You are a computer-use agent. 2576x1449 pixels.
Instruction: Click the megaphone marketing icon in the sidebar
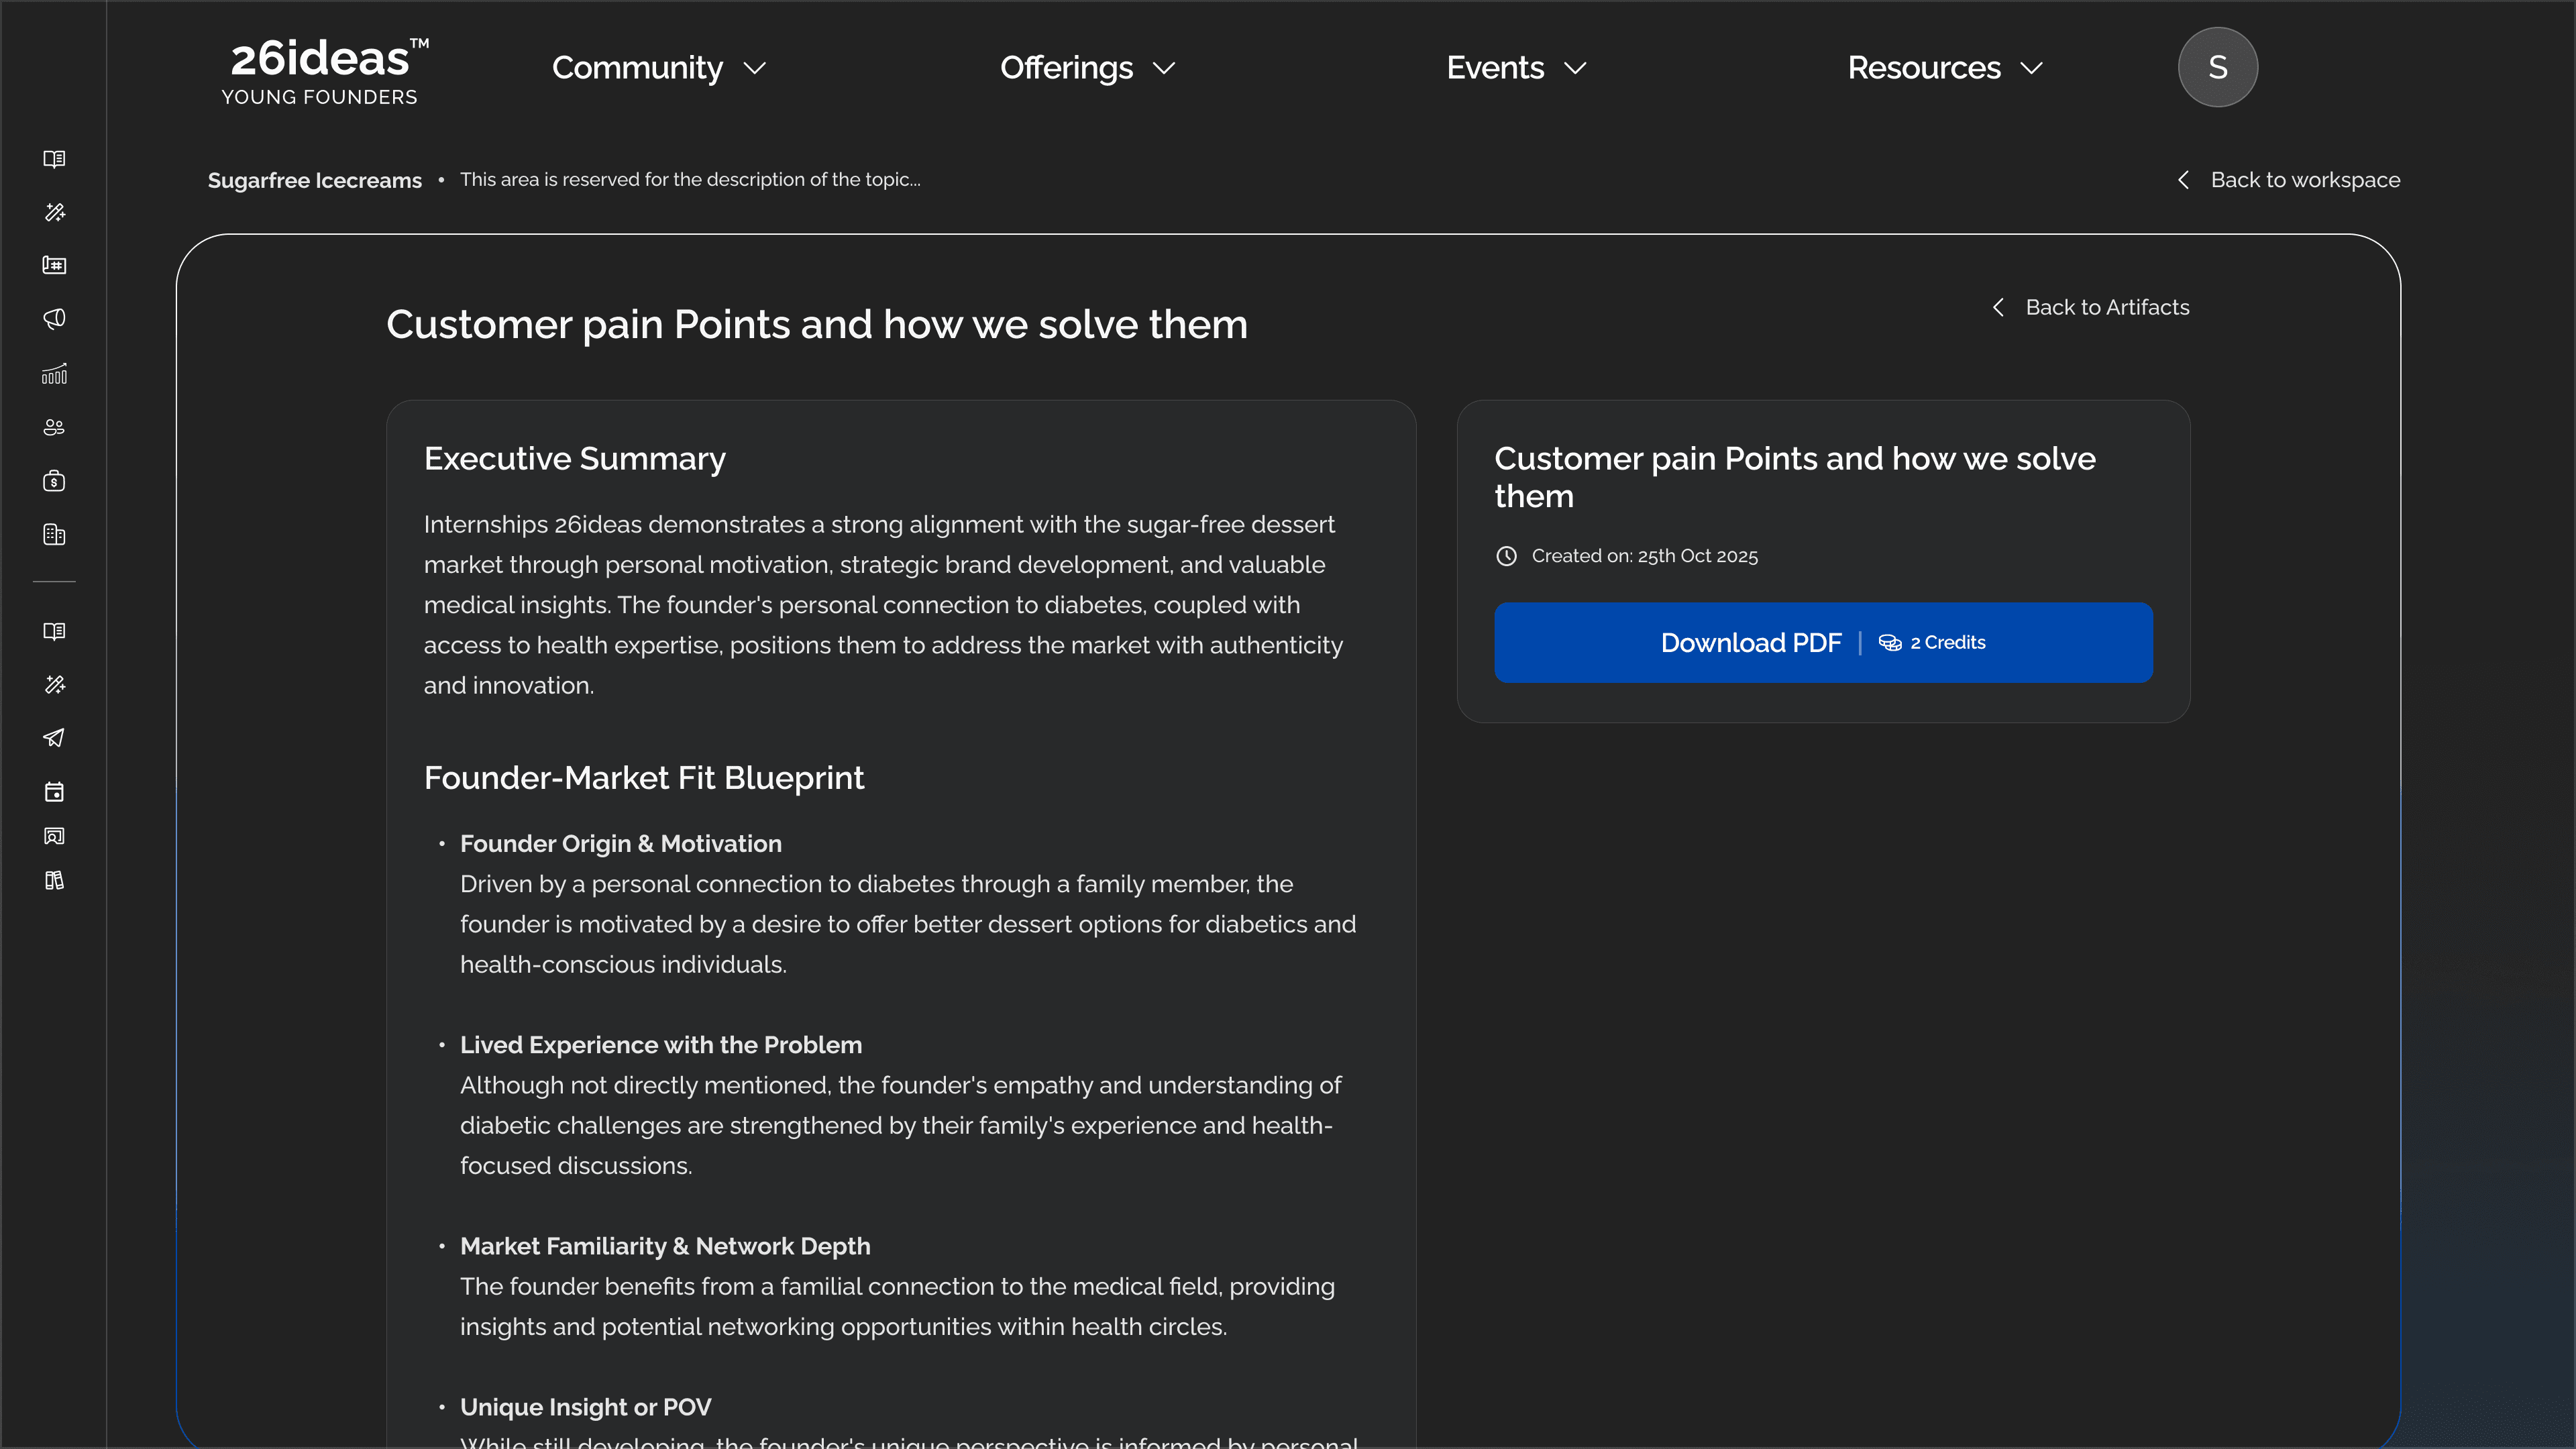[54, 318]
